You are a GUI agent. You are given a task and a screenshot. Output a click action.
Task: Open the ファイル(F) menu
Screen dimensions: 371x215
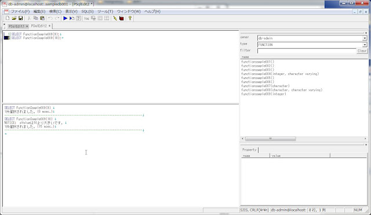coord(20,12)
